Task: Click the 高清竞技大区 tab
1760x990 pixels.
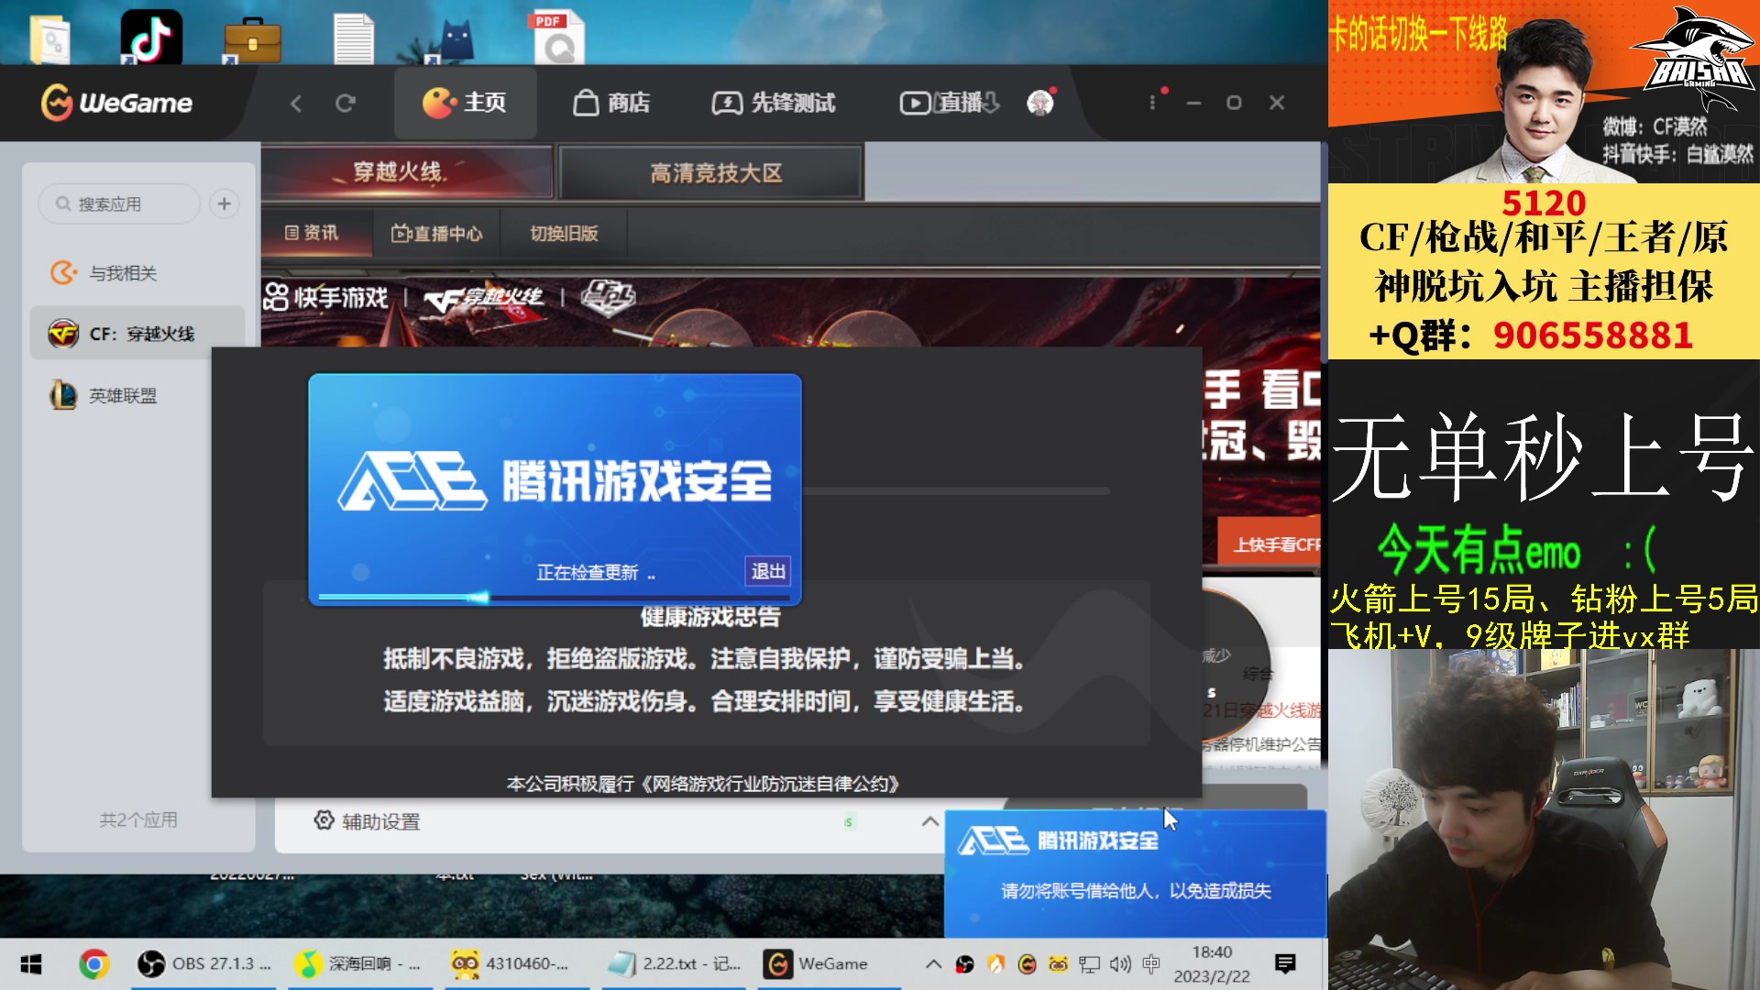Action: [x=711, y=173]
